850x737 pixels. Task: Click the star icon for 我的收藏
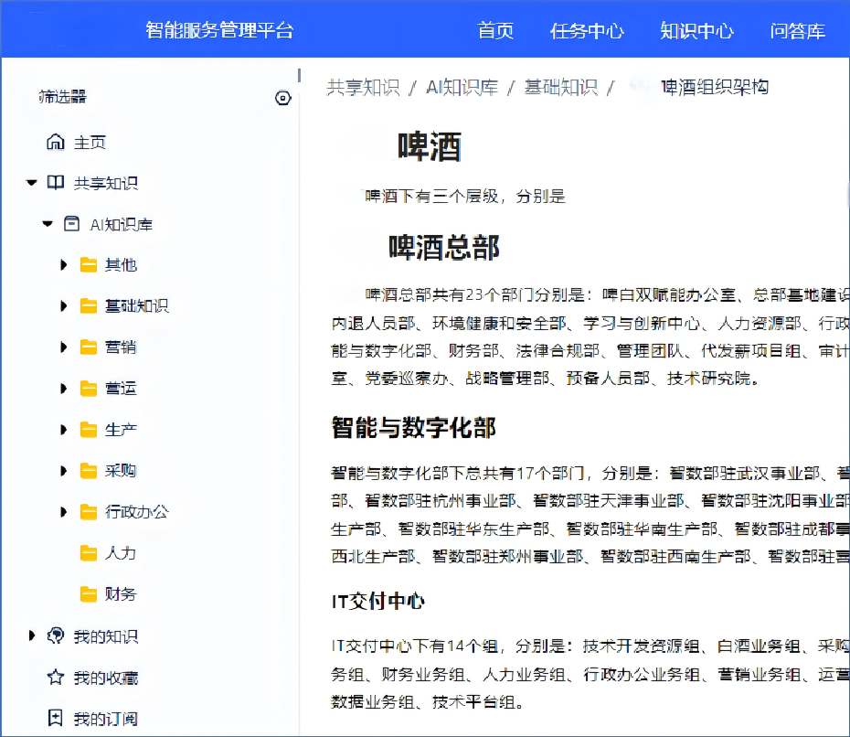(x=56, y=678)
